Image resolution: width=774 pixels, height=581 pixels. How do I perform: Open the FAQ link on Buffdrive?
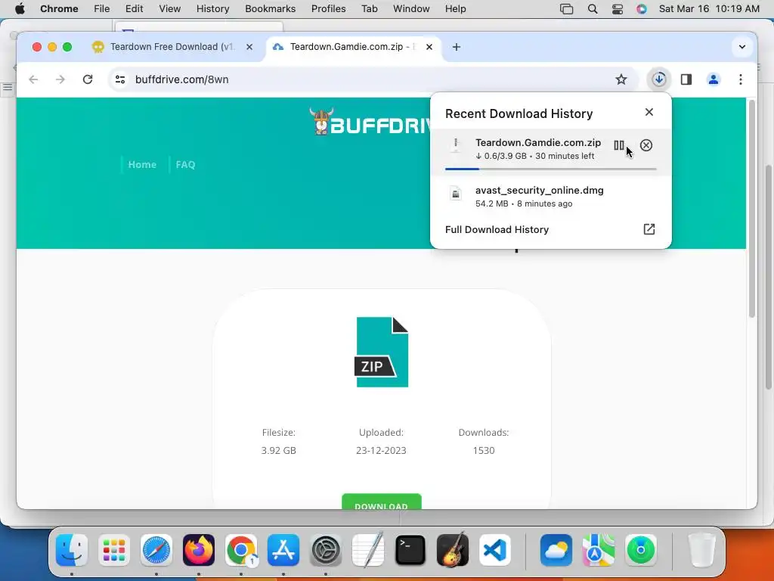[186, 164]
